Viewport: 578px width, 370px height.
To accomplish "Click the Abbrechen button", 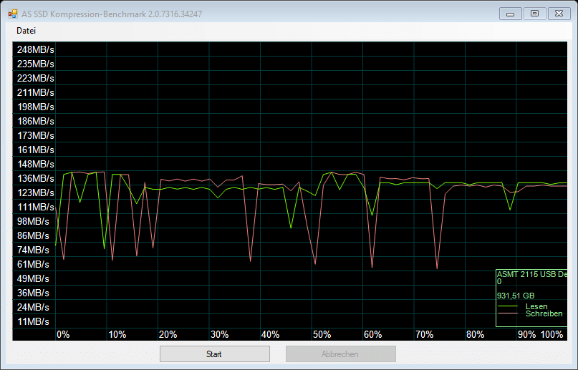I will pos(340,354).
